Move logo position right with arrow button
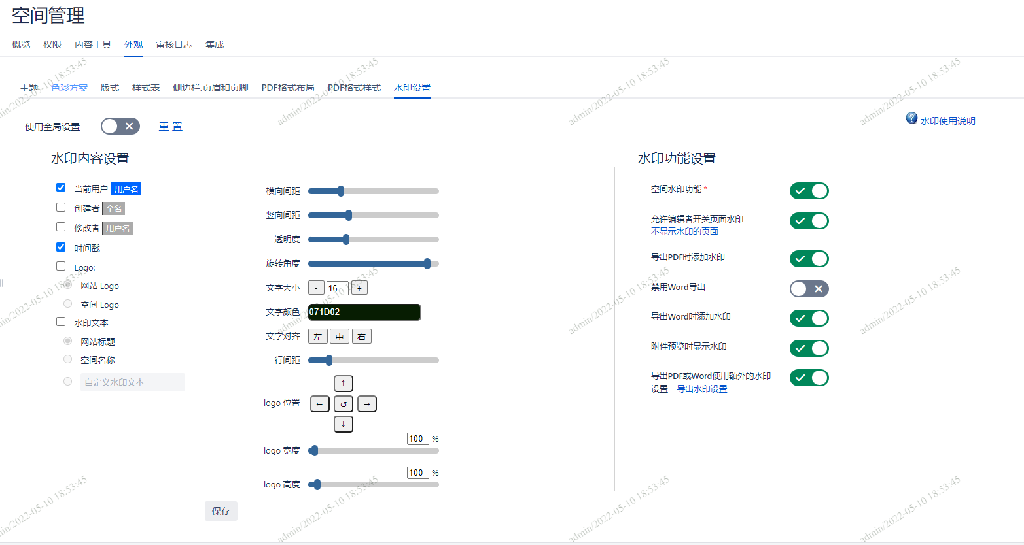The image size is (1024, 545). pyautogui.click(x=366, y=404)
